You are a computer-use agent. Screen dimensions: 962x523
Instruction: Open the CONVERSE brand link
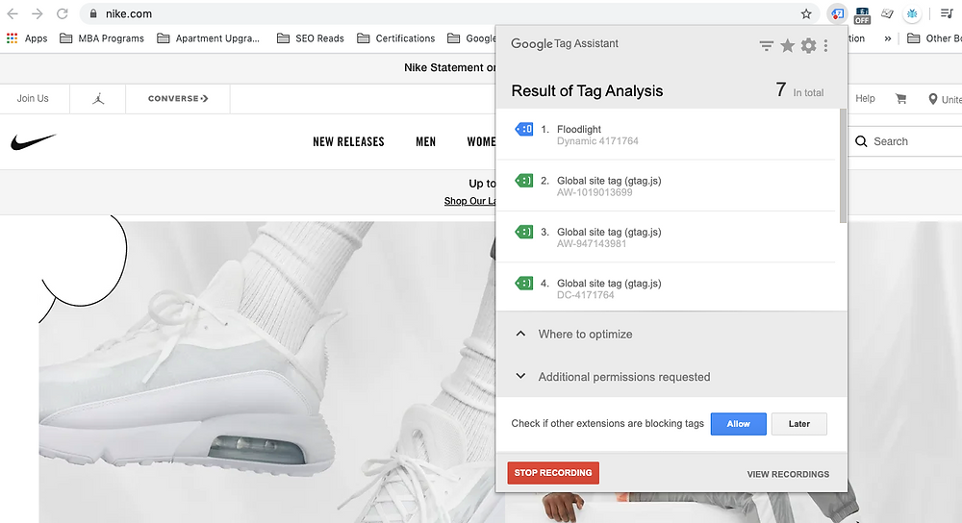tap(178, 98)
